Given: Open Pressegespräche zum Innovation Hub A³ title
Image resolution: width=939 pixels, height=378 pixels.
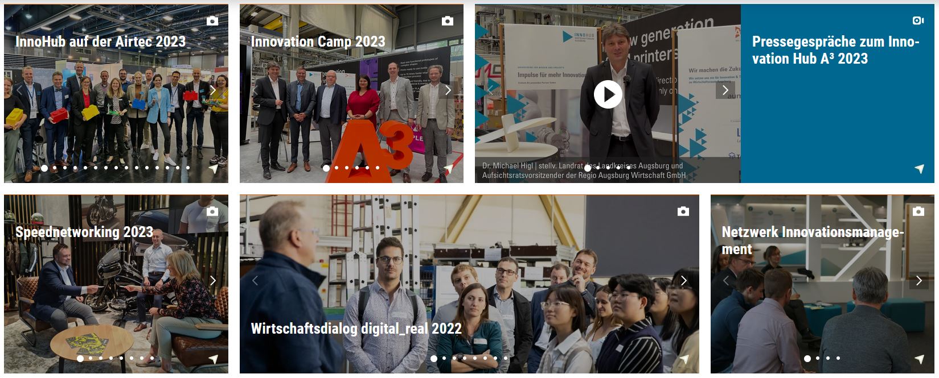Looking at the screenshot, I should pyautogui.click(x=836, y=50).
